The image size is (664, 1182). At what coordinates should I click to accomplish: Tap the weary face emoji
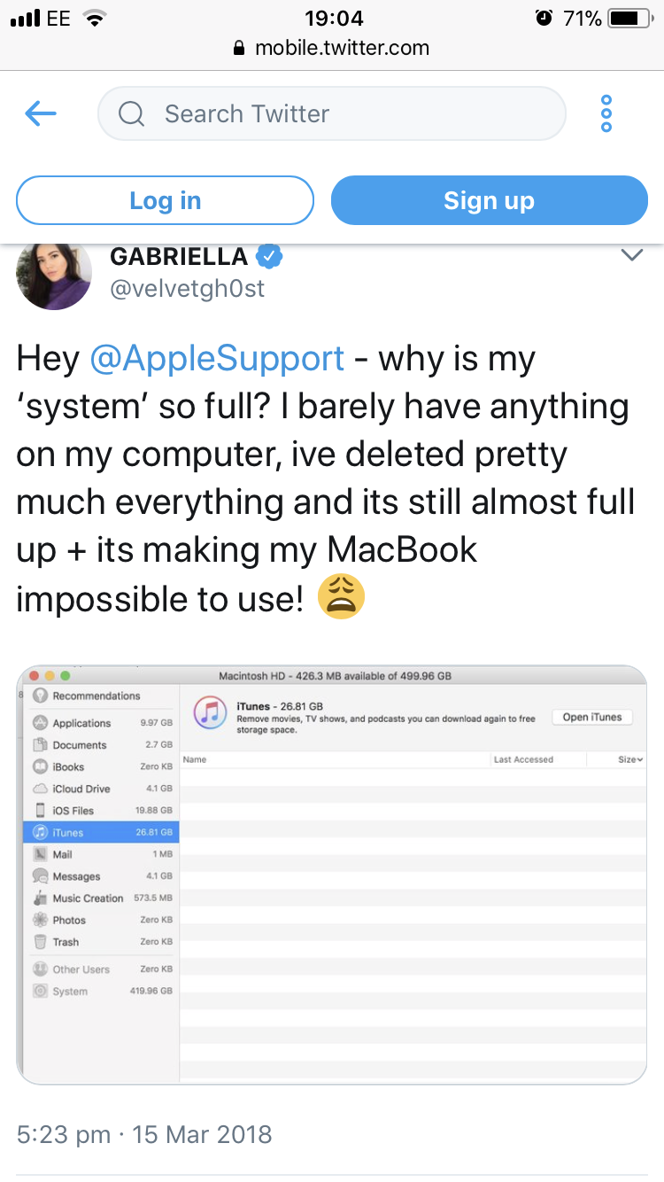tap(341, 598)
